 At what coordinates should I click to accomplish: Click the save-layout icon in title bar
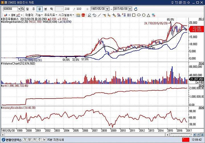pyautogui.click(x=181, y=2)
